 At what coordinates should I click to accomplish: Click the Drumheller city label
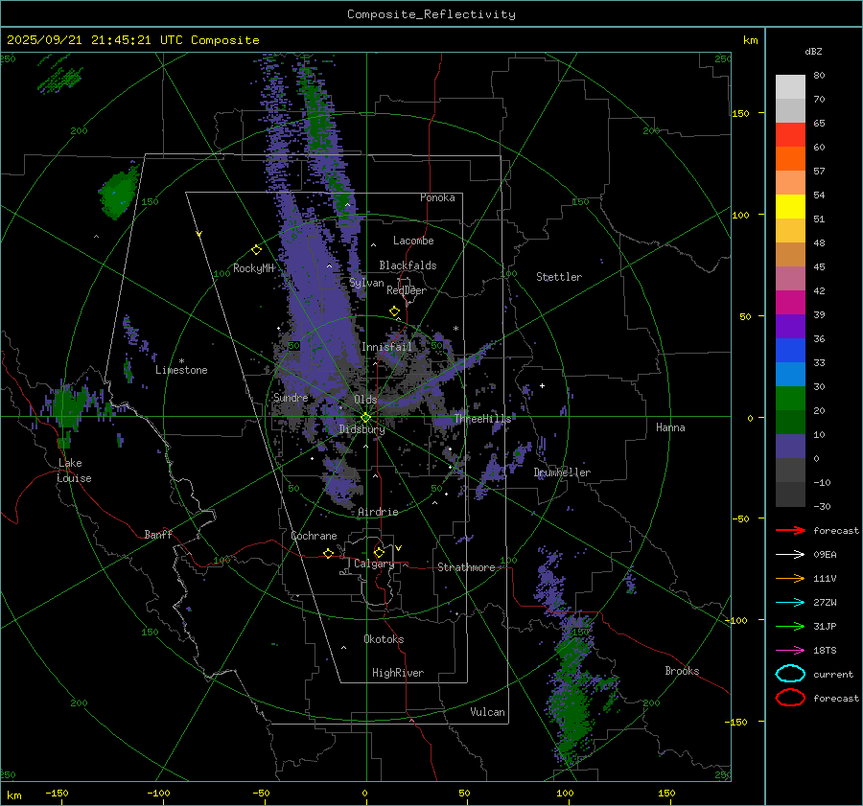click(x=562, y=472)
